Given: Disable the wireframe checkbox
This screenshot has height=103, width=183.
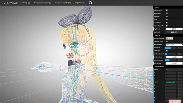Looking at the screenshot, I should coord(167,13).
